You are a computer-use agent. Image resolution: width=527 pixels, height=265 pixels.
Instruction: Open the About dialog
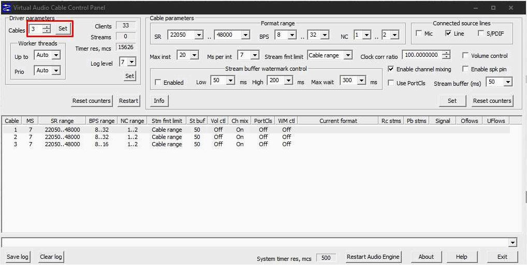[x=426, y=257]
